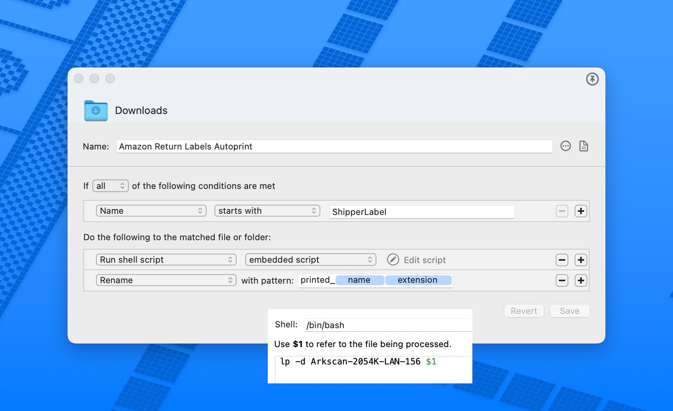Screen dimensions: 673x411
Task: Click the Downloads folder icon
Action: [96, 110]
